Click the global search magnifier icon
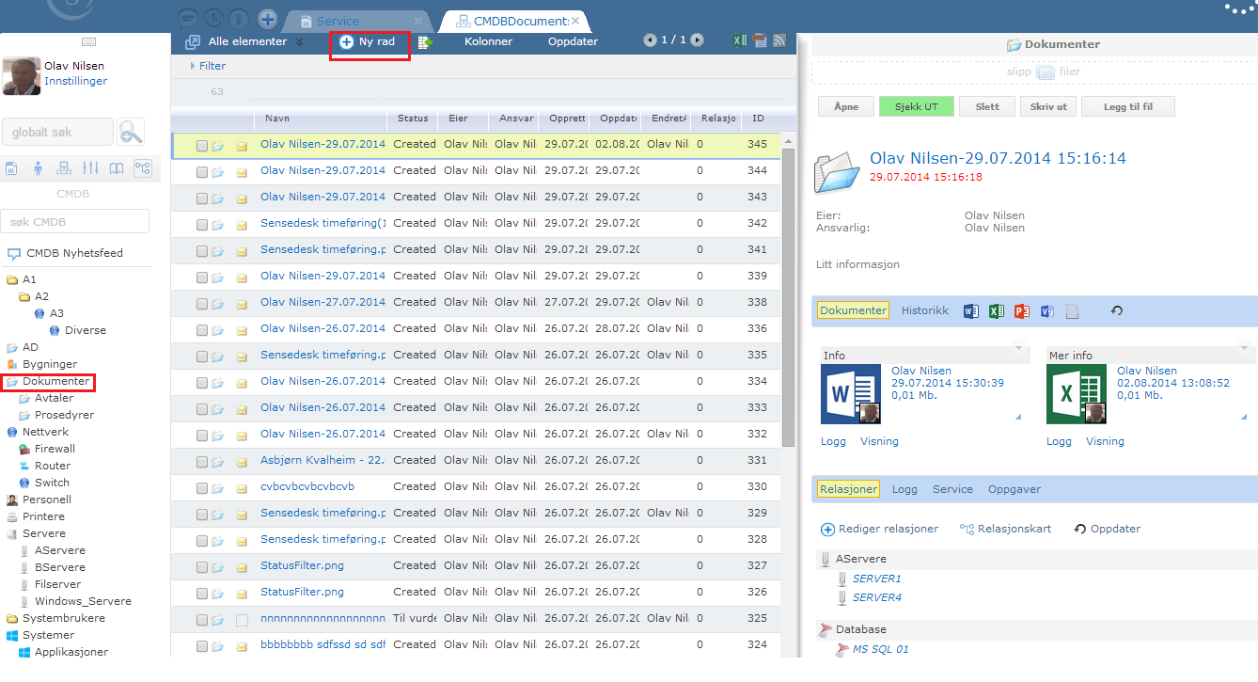 pyautogui.click(x=131, y=133)
